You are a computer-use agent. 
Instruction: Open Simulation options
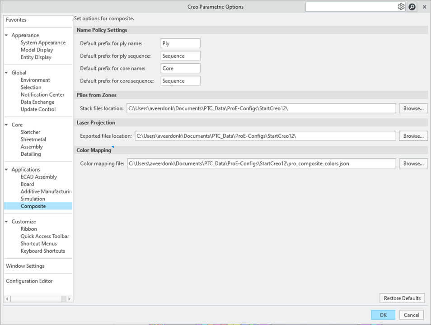tap(33, 199)
